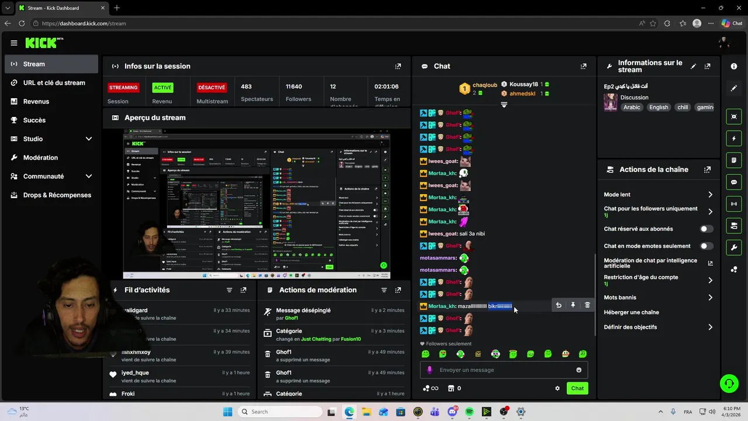Click the English stream tag
The image size is (748, 421).
(659, 107)
